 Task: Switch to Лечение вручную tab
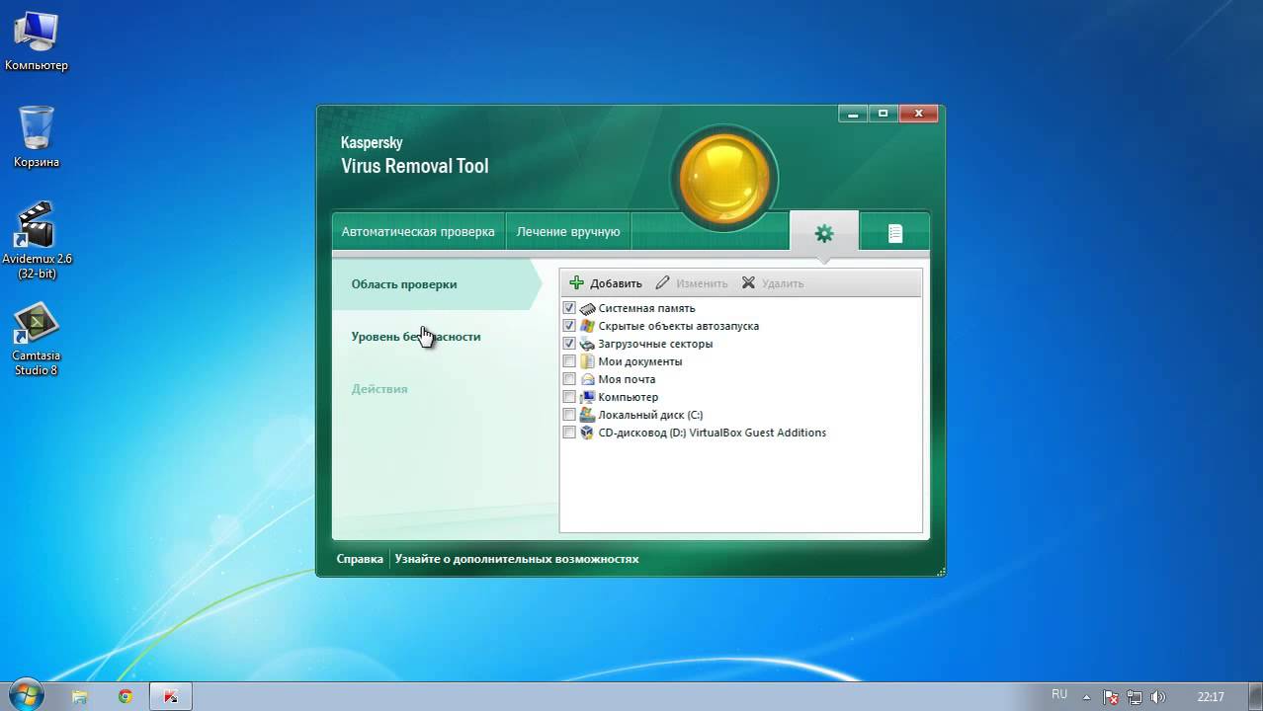[x=568, y=232]
